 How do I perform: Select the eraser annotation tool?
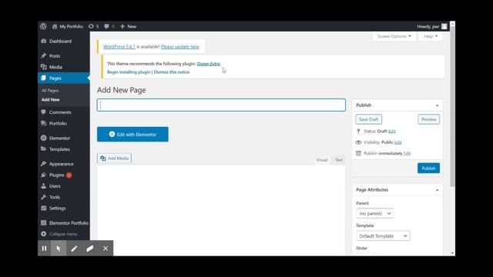coord(90,249)
